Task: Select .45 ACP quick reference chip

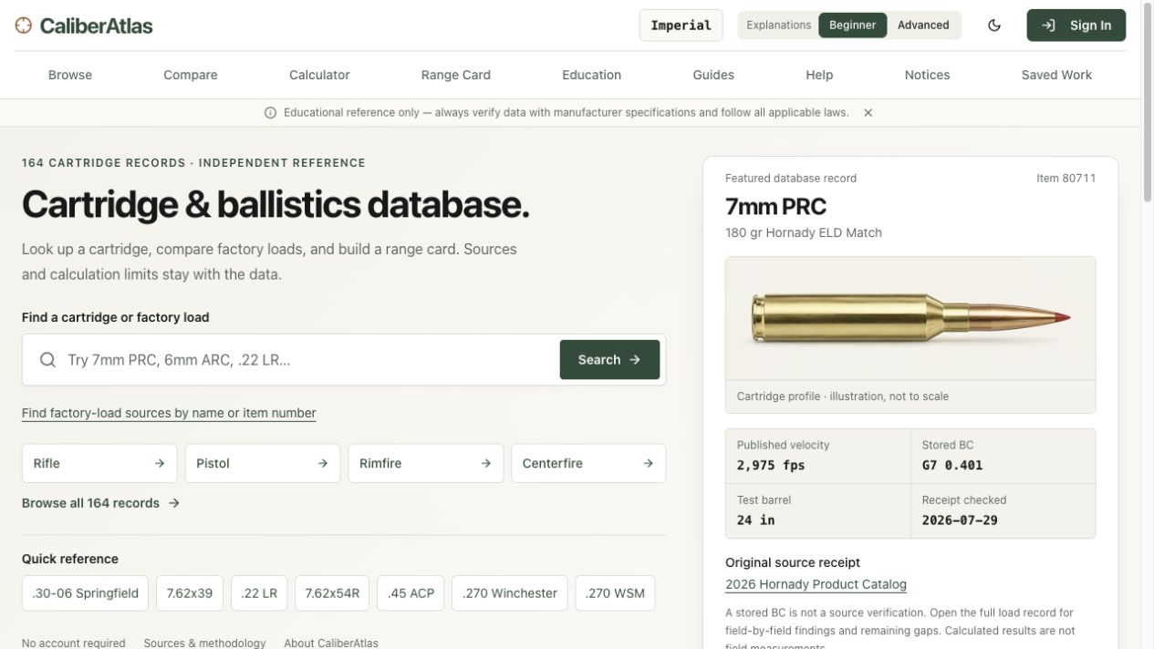Action: (411, 593)
